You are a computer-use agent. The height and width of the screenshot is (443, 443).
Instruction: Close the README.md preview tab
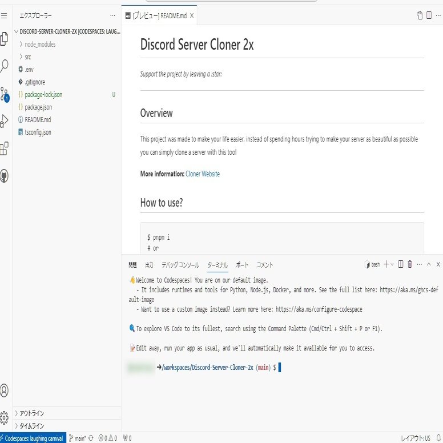tap(192, 15)
